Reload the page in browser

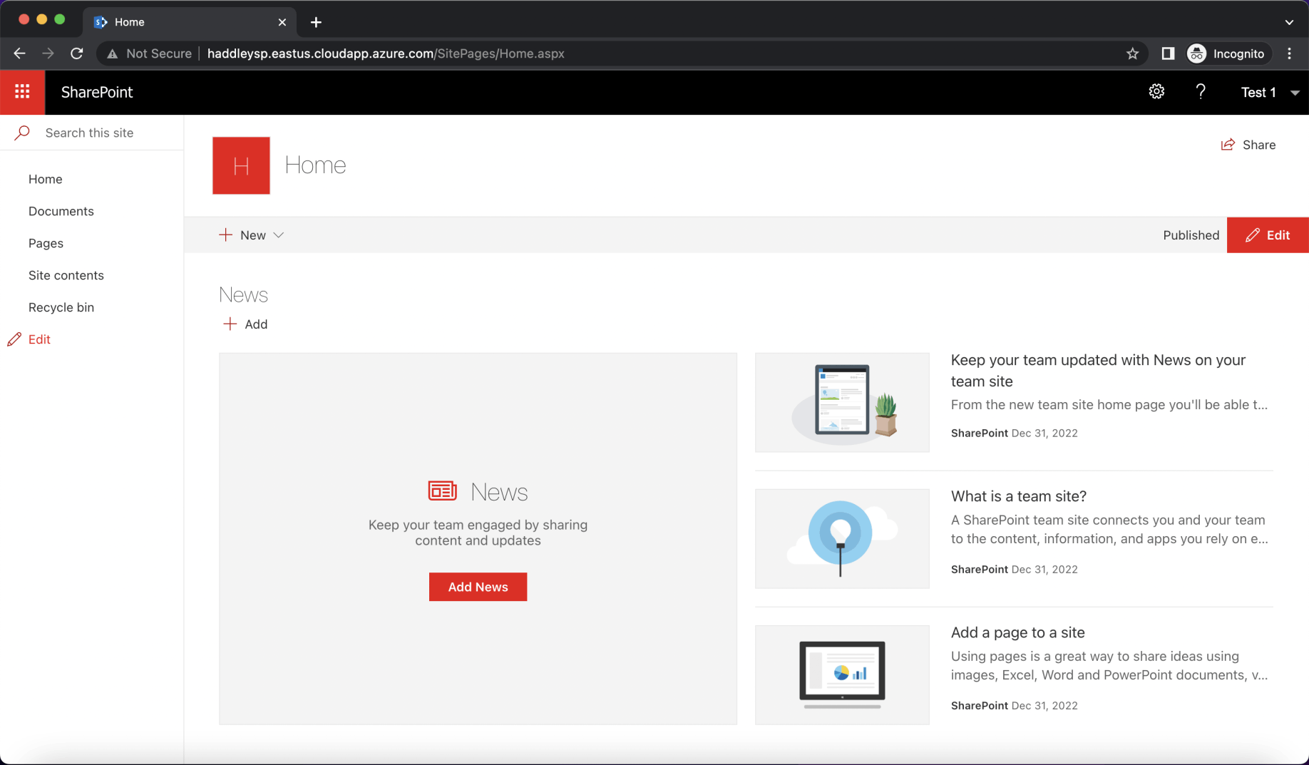click(77, 53)
